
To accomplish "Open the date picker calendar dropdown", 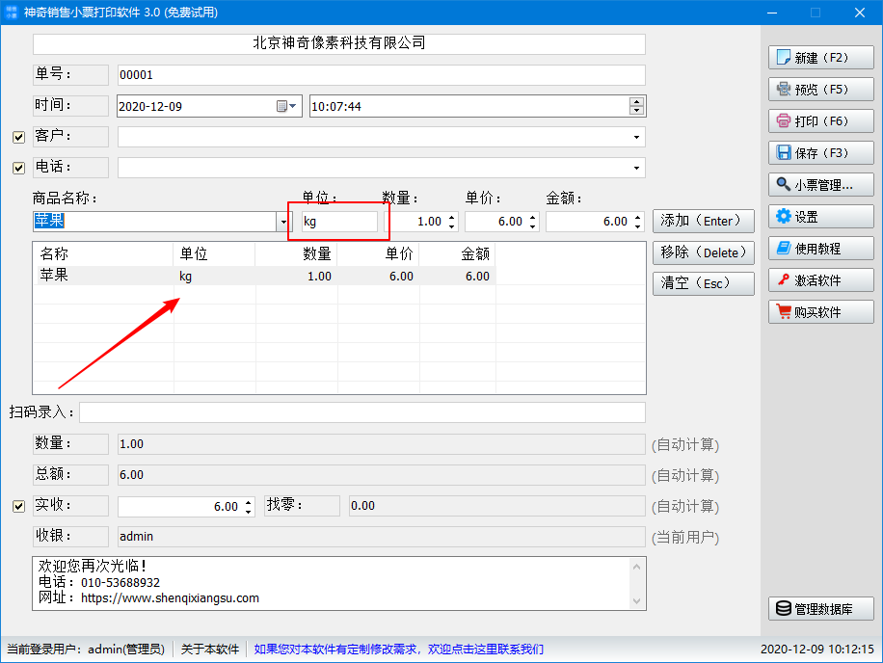I will [286, 106].
